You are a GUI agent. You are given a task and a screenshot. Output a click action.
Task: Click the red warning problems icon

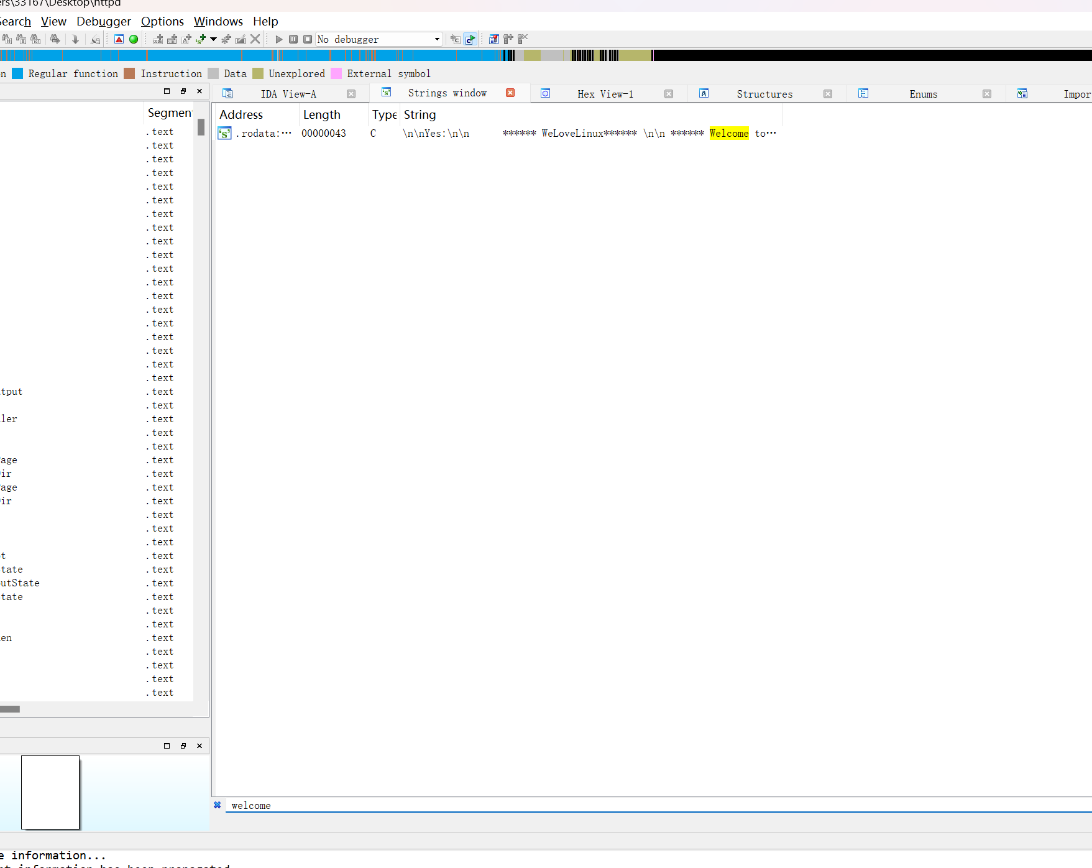[119, 39]
